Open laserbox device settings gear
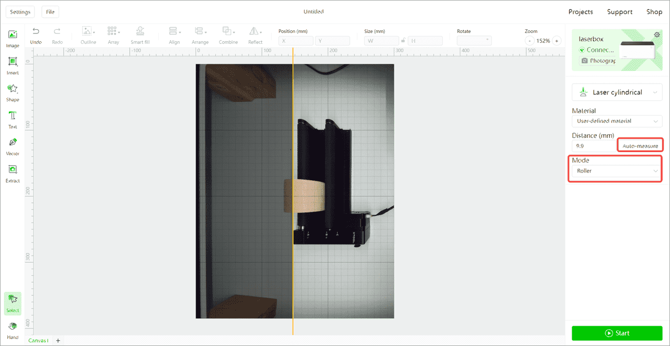The image size is (670, 346). 657,35
